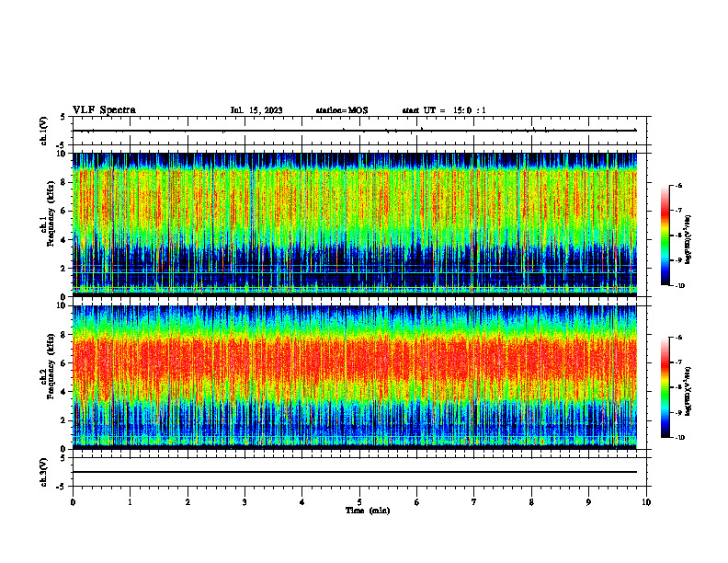This screenshot has height=563, width=728.
Task: Click the "8" kHz tick on ch.2 axis
Action: click(x=63, y=335)
